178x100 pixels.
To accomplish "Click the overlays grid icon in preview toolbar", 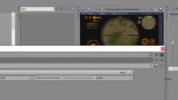I will (146, 9).
